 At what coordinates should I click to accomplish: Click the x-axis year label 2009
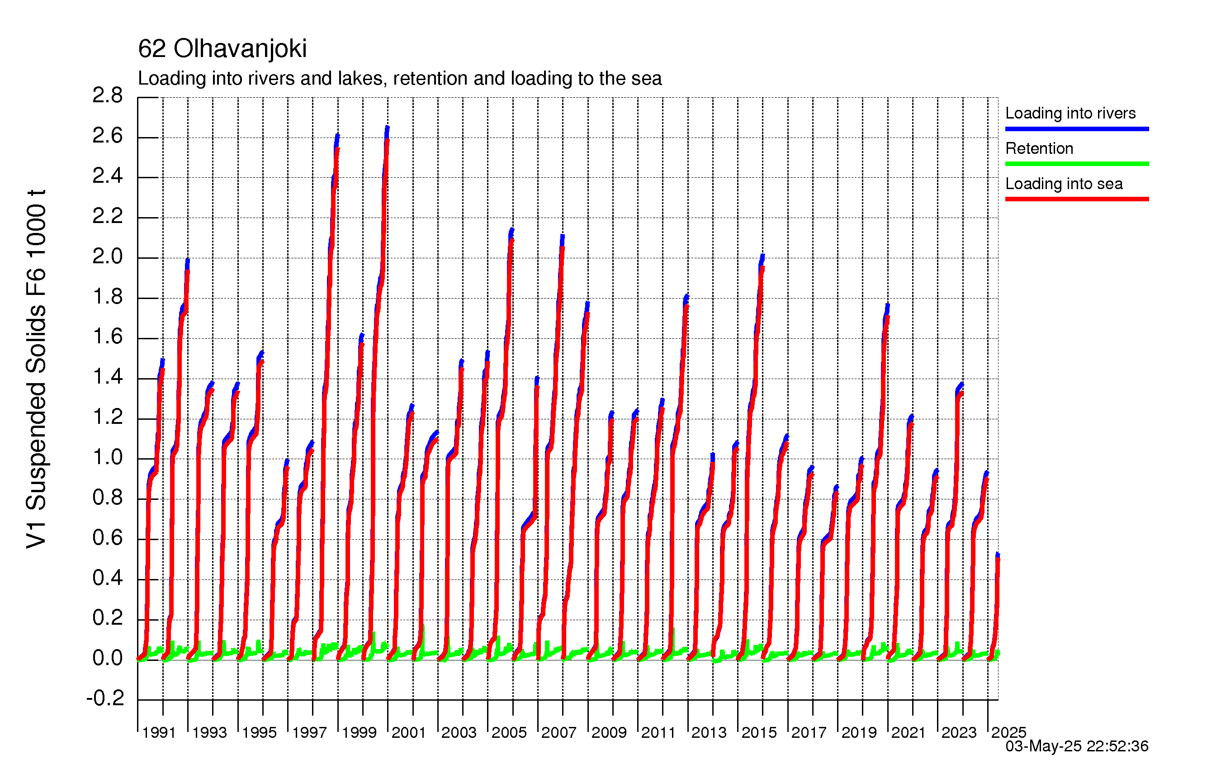(609, 732)
